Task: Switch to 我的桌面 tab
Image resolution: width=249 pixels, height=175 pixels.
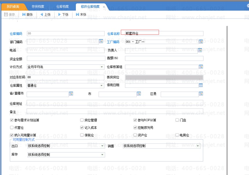Action: click(13, 7)
